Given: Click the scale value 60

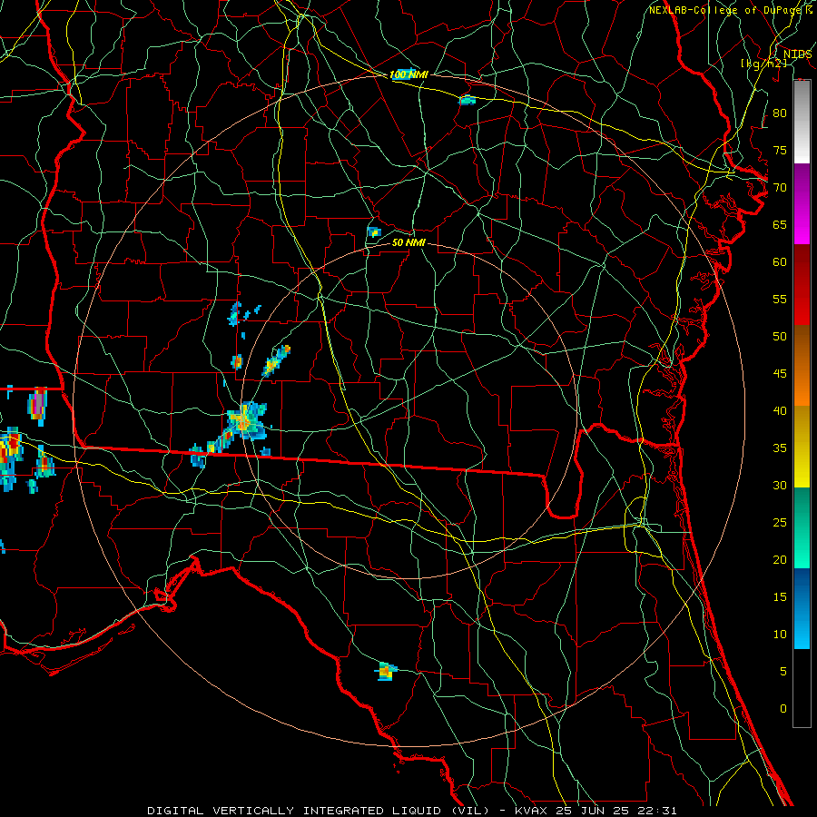Looking at the screenshot, I should (780, 261).
